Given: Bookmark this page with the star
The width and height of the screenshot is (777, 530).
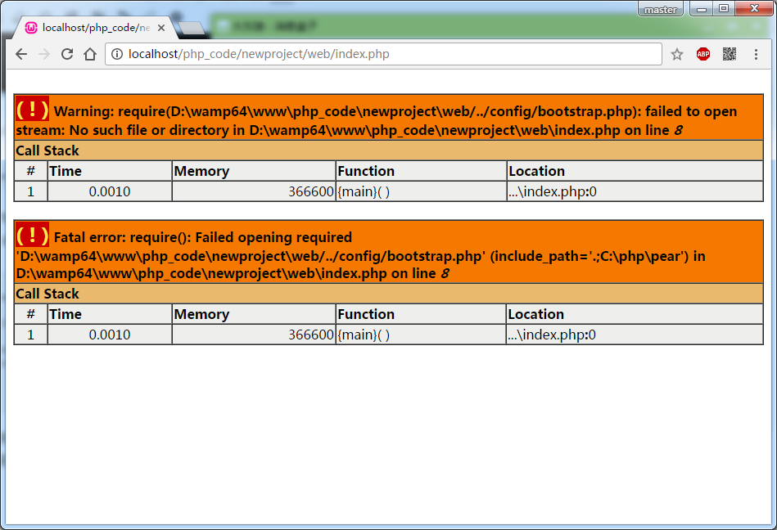Looking at the screenshot, I should tap(677, 55).
